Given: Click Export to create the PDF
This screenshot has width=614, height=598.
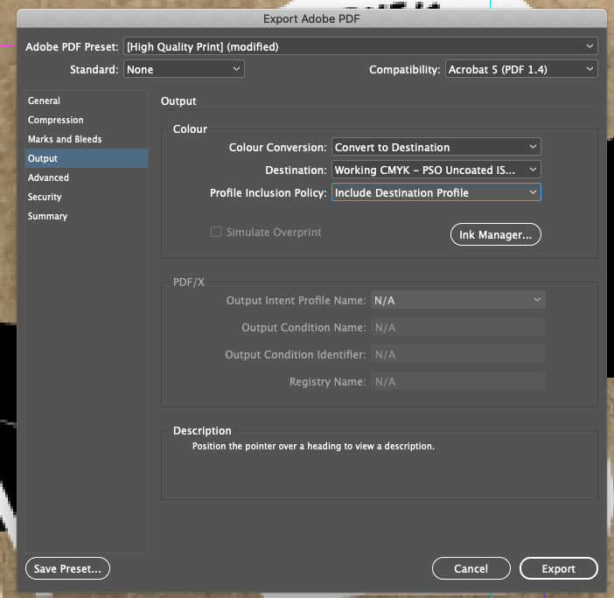Looking at the screenshot, I should [558, 568].
